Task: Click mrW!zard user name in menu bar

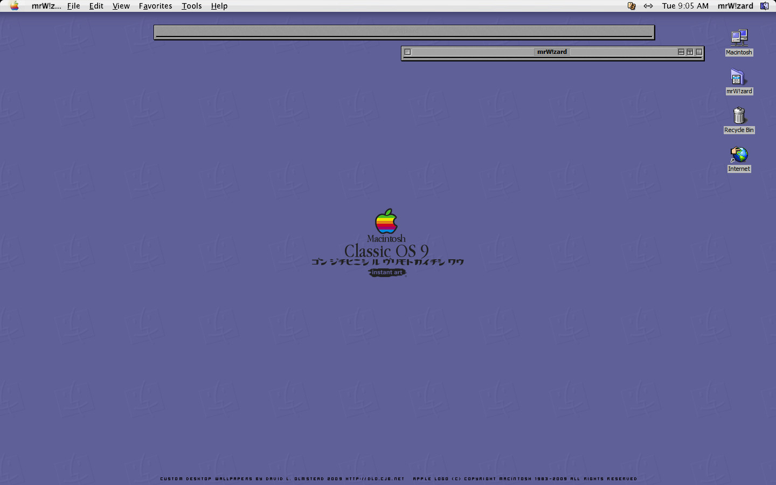Action: coord(735,6)
